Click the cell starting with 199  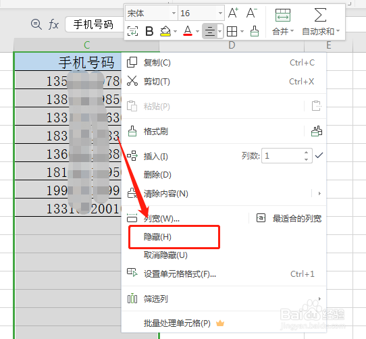(68, 189)
